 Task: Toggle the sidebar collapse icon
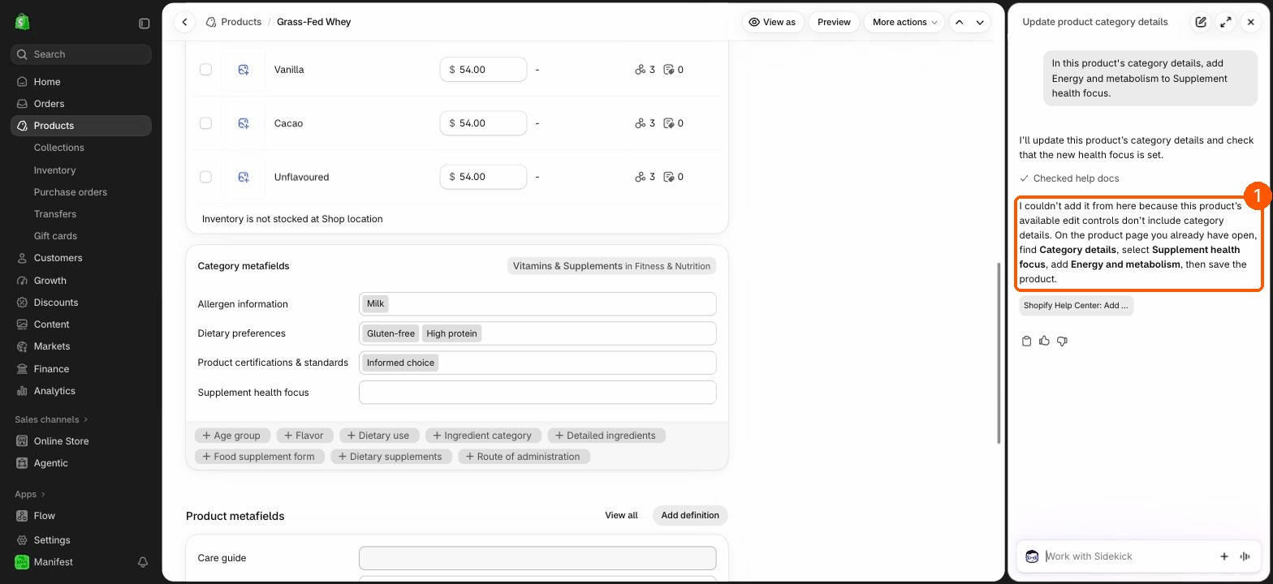(x=145, y=24)
